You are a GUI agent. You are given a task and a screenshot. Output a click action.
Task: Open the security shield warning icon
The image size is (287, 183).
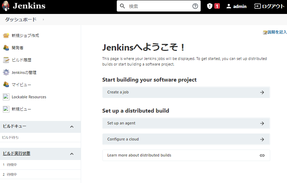coord(210,6)
